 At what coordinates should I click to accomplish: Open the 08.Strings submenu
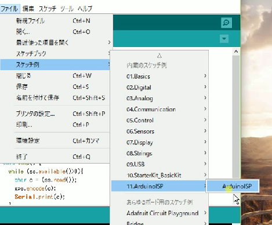click(x=159, y=153)
